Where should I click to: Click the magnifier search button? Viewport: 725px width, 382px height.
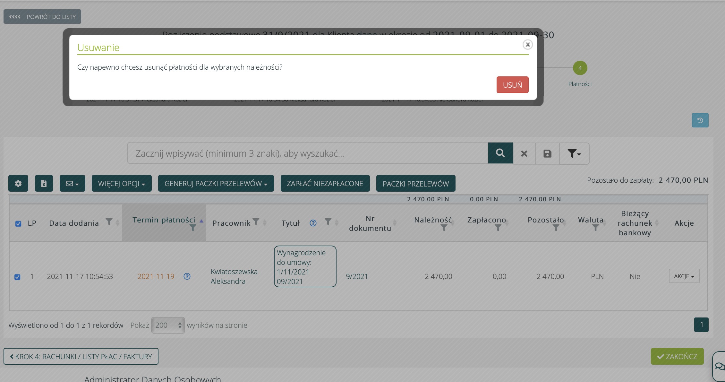point(500,153)
